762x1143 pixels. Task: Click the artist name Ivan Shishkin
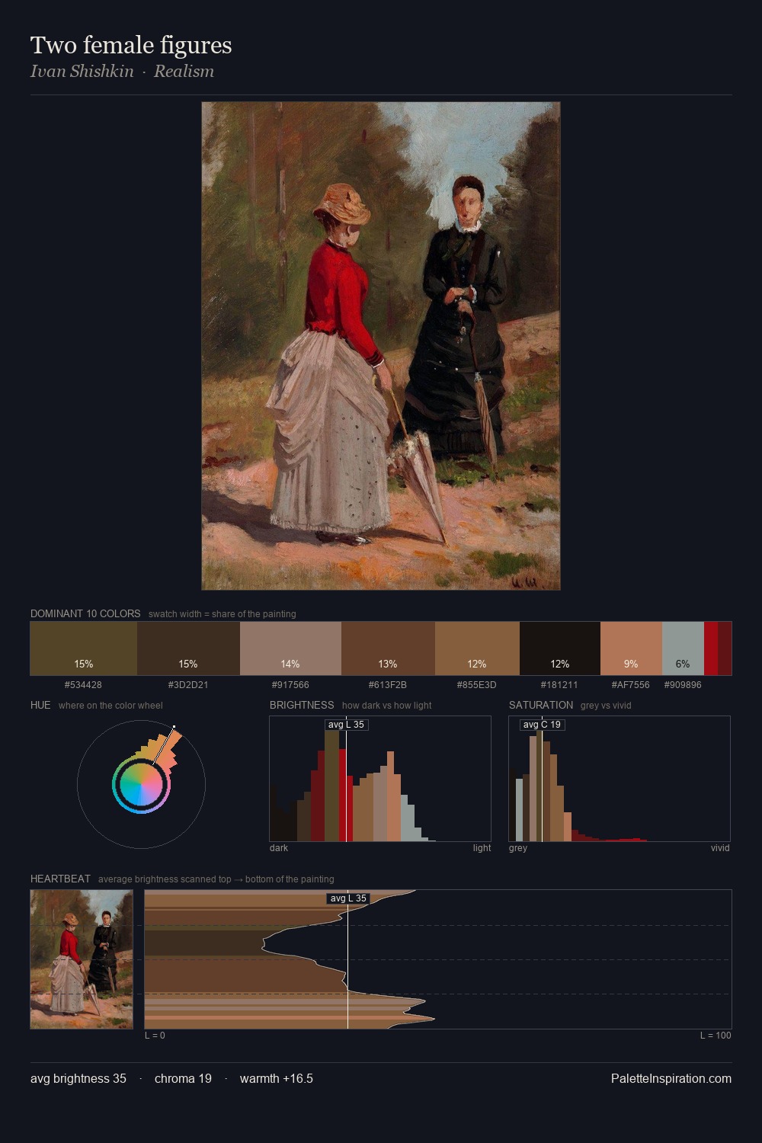[82, 71]
